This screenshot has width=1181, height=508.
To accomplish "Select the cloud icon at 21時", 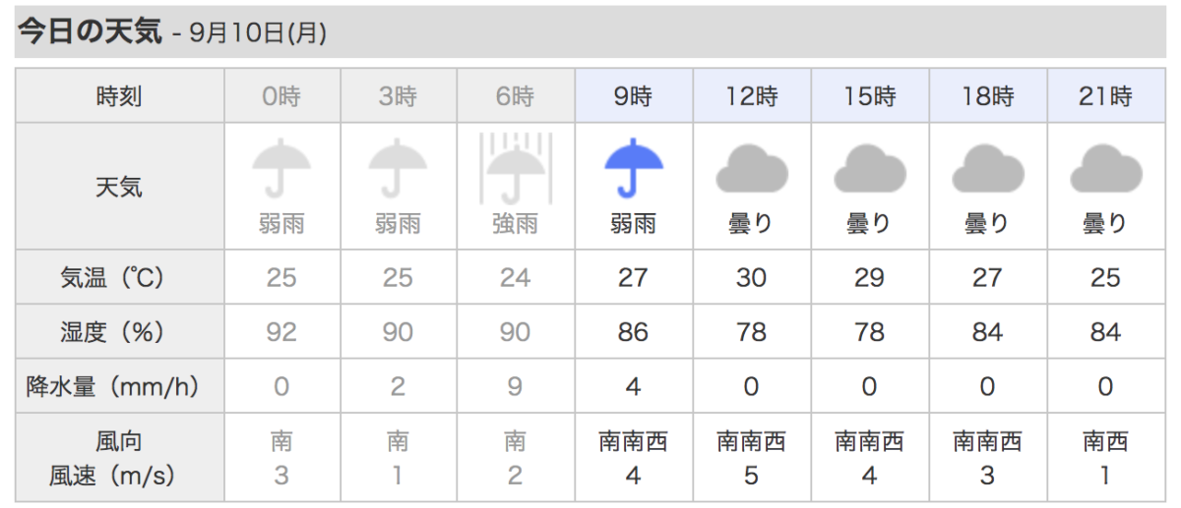I will (1105, 168).
